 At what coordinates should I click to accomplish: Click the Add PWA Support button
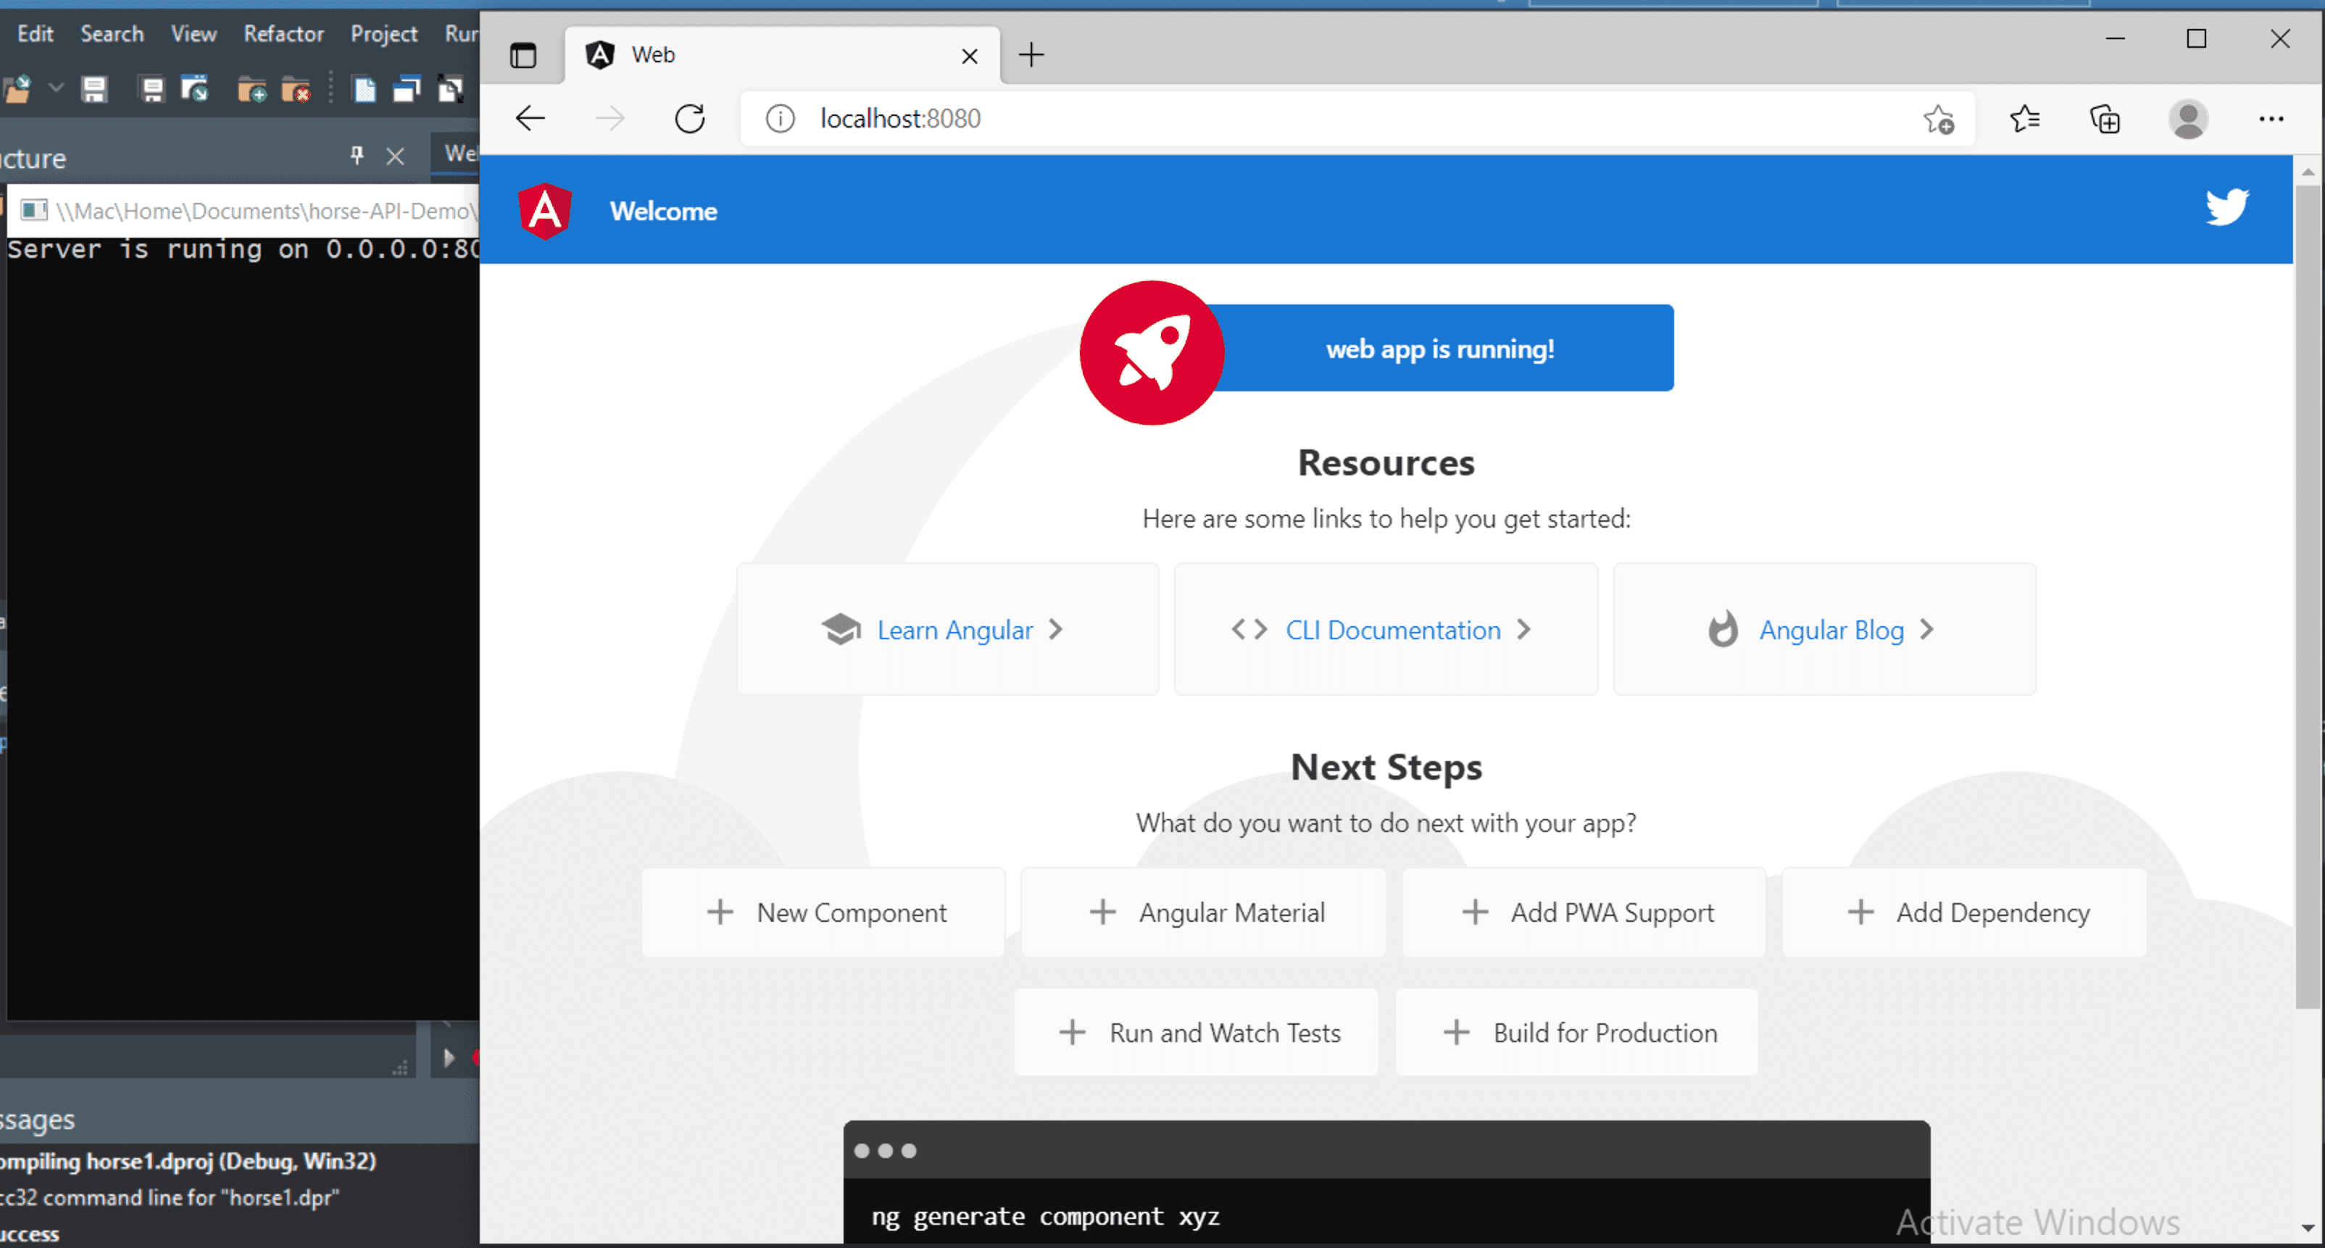(x=1584, y=912)
